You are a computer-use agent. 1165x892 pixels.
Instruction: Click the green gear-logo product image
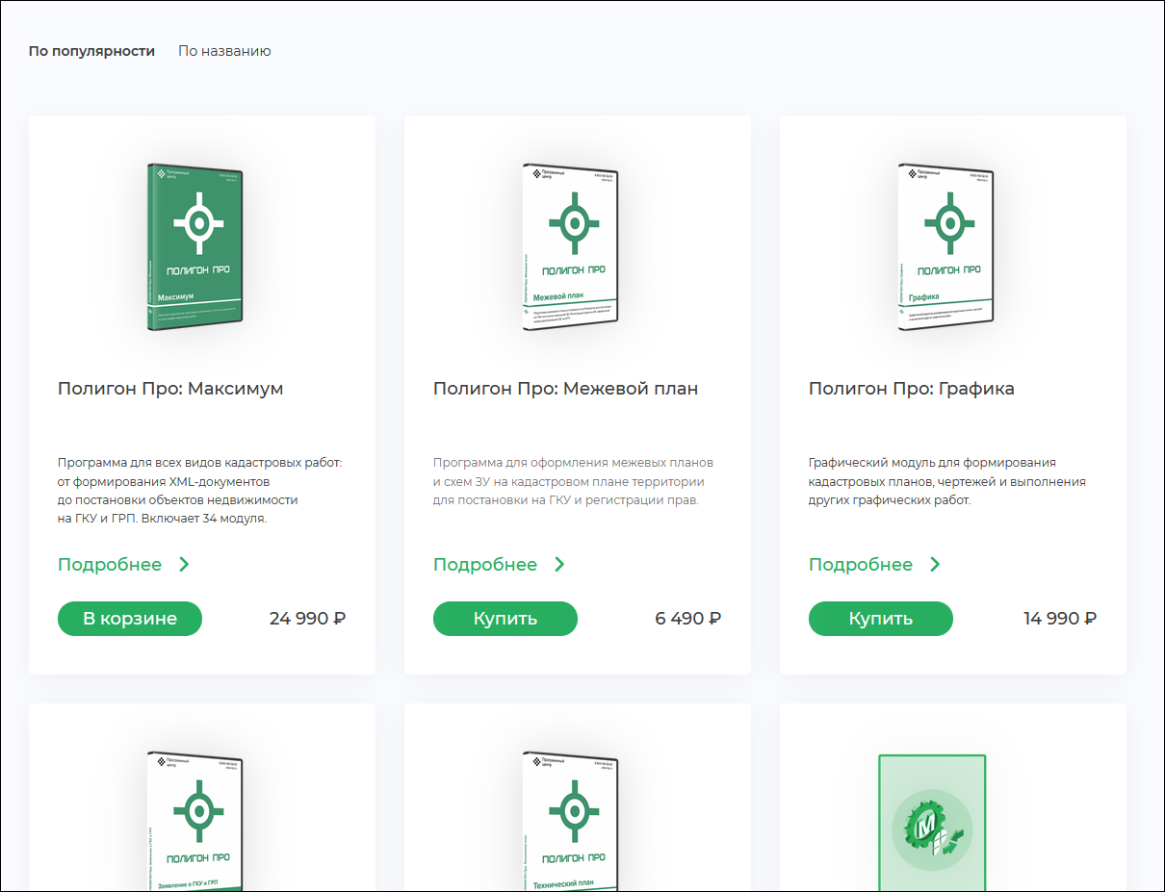pyautogui.click(x=932, y=824)
